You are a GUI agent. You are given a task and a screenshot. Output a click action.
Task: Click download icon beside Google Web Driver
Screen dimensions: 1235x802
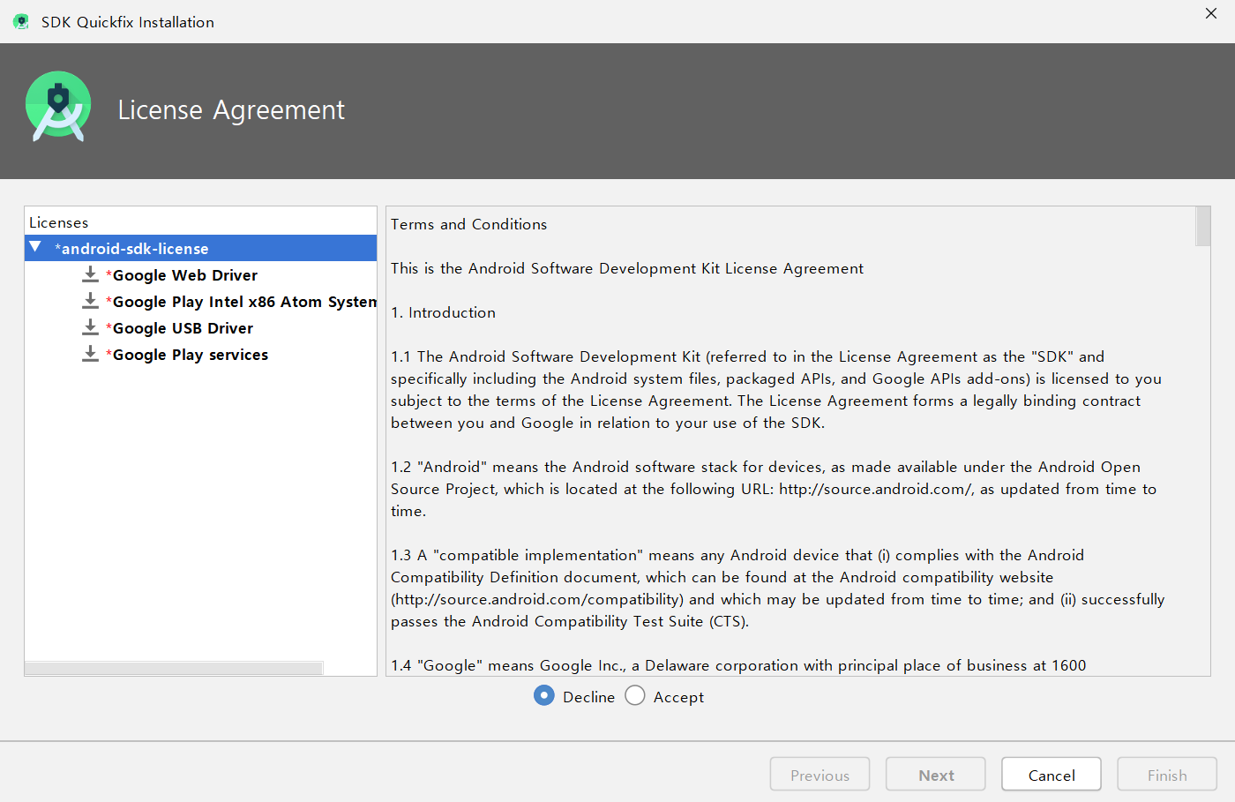tap(90, 274)
